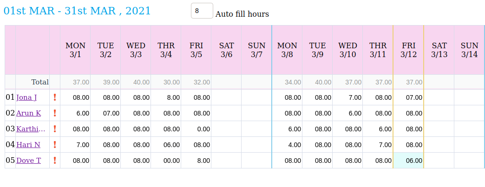This screenshot has height=187, width=485.
Task: Click the alert icon next to Dove T
Action: click(x=55, y=161)
